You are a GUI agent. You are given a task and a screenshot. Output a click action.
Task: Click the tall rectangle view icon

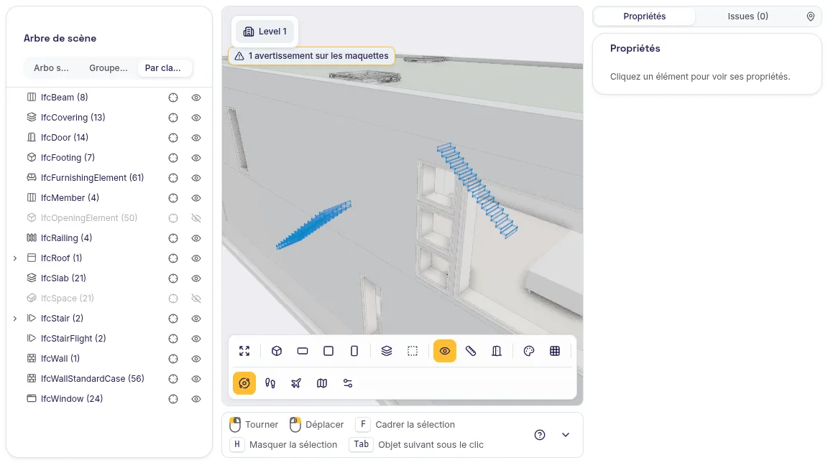click(x=354, y=351)
